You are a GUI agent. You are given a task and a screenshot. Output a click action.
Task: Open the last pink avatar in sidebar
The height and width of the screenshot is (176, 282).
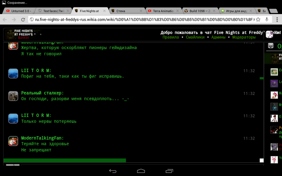[274, 159]
